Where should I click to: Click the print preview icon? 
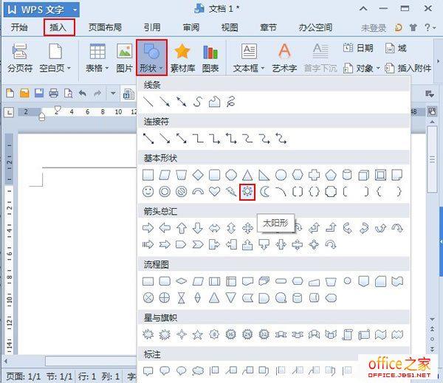(69, 93)
